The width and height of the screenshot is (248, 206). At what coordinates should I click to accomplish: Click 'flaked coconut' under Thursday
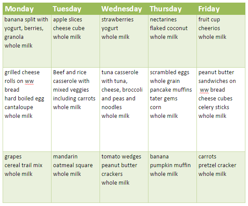(169, 28)
